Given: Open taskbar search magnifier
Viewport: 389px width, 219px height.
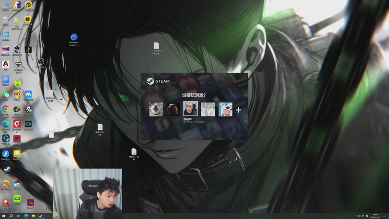Looking at the screenshot, I should (x=11, y=216).
